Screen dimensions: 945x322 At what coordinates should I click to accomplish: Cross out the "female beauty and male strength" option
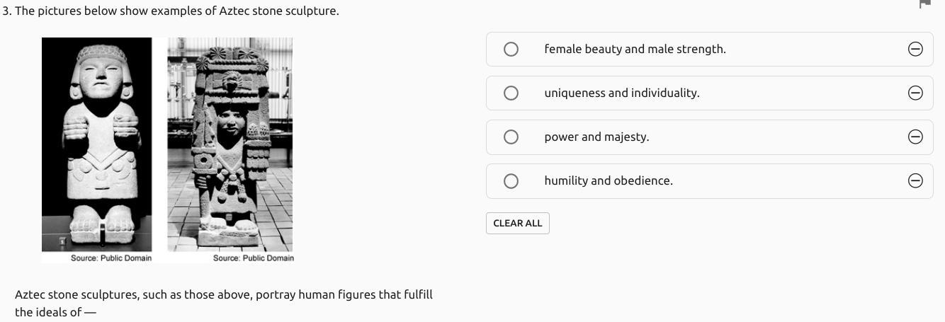pyautogui.click(x=915, y=49)
